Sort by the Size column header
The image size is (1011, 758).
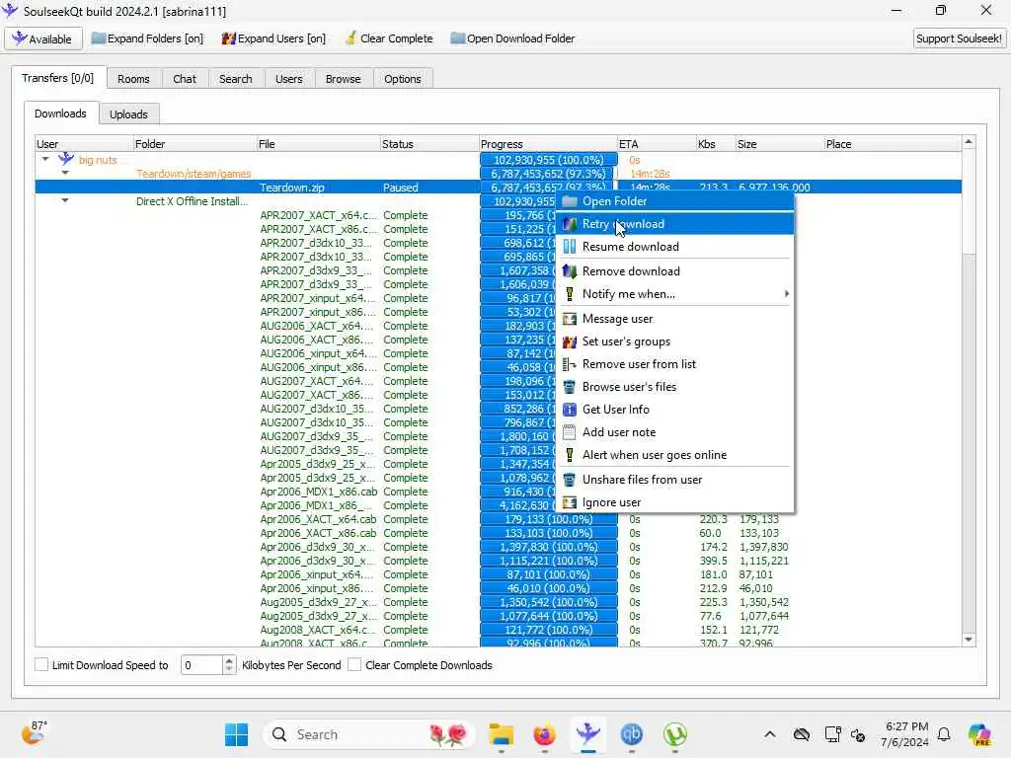click(780, 144)
